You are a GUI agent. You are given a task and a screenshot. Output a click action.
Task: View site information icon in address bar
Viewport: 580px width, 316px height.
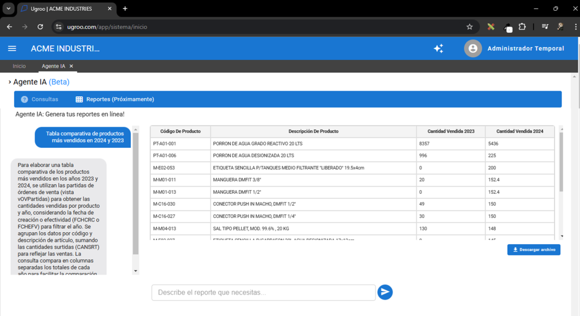tap(58, 27)
